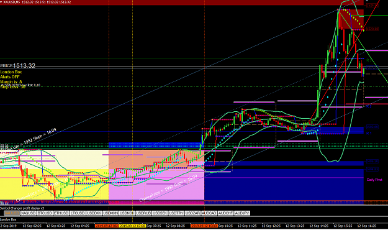
Task: Click the Stop Loss: 30 label
Action: tap(12, 87)
